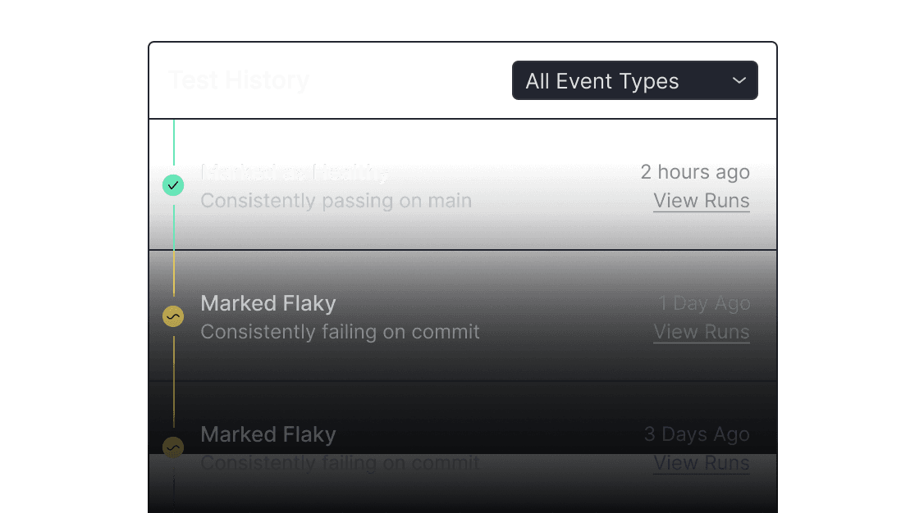Open View Runs for the 1 Day Ago event
This screenshot has width=924, height=513.
point(702,333)
